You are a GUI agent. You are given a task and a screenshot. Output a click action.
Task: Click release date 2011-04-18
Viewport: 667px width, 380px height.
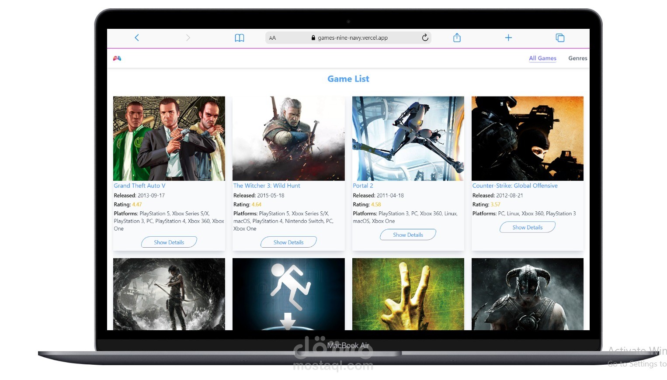[390, 196]
